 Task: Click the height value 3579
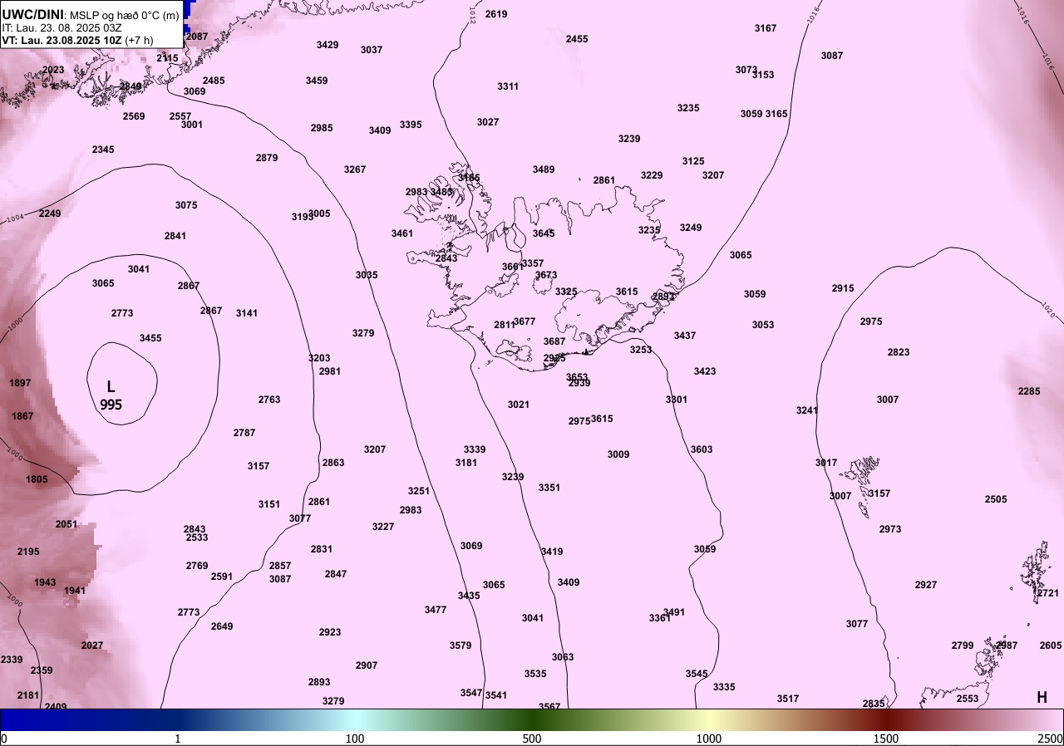(x=461, y=645)
